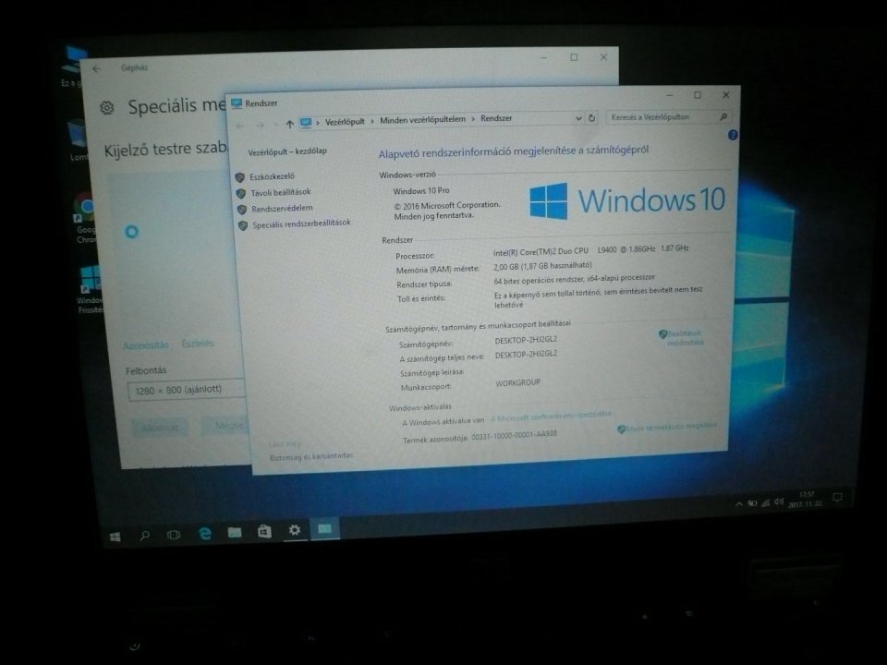Maximize the Rendszer window
This screenshot has width=887, height=665.
tap(698, 95)
